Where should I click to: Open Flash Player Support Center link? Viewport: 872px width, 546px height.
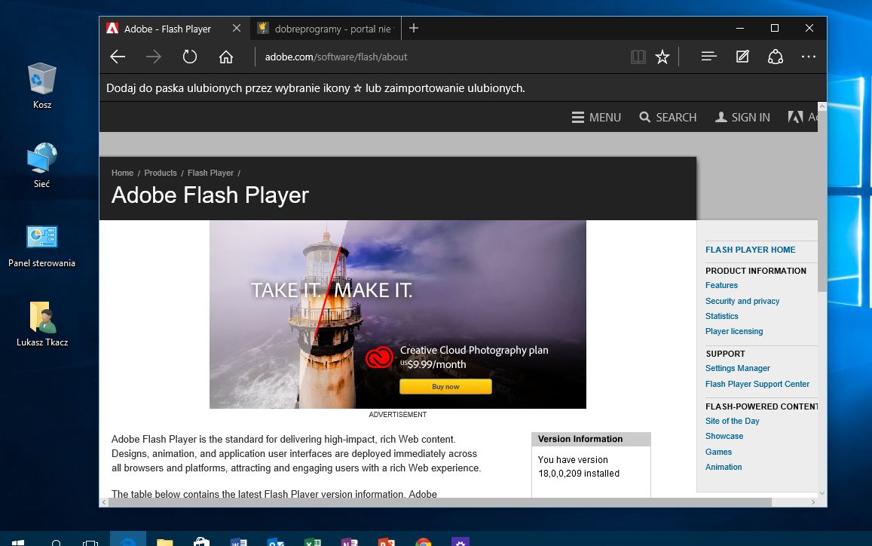pyautogui.click(x=757, y=384)
